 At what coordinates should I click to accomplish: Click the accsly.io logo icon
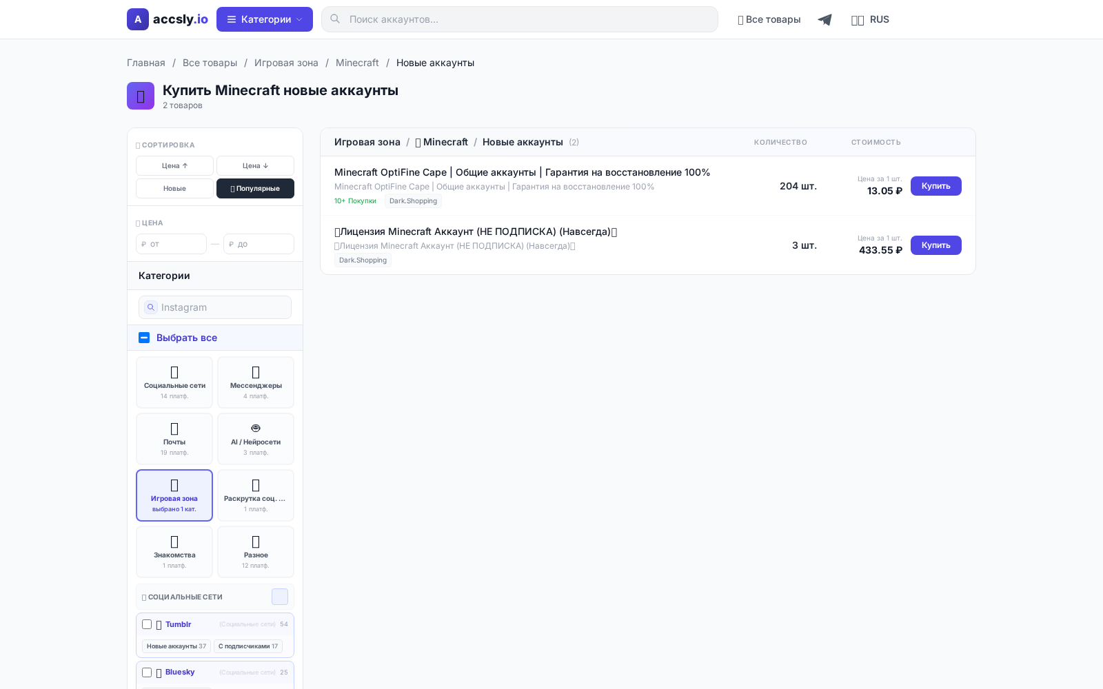(138, 19)
